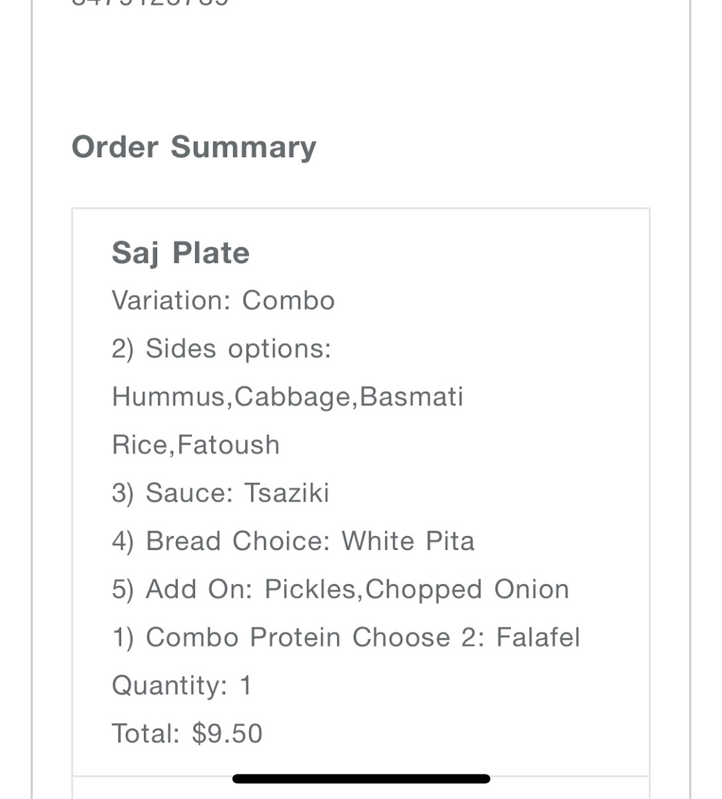Click the word Basmati
Viewport: 722px width, 799px height.
coord(411,397)
